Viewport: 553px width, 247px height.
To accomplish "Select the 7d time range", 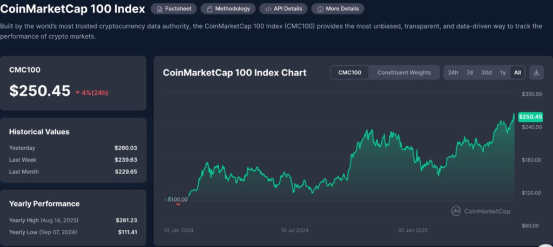I will (469, 72).
